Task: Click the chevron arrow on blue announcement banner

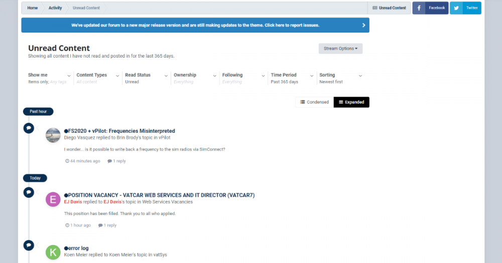Action: pos(363,25)
